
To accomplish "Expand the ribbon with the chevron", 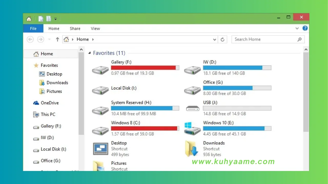I will pos(297,28).
